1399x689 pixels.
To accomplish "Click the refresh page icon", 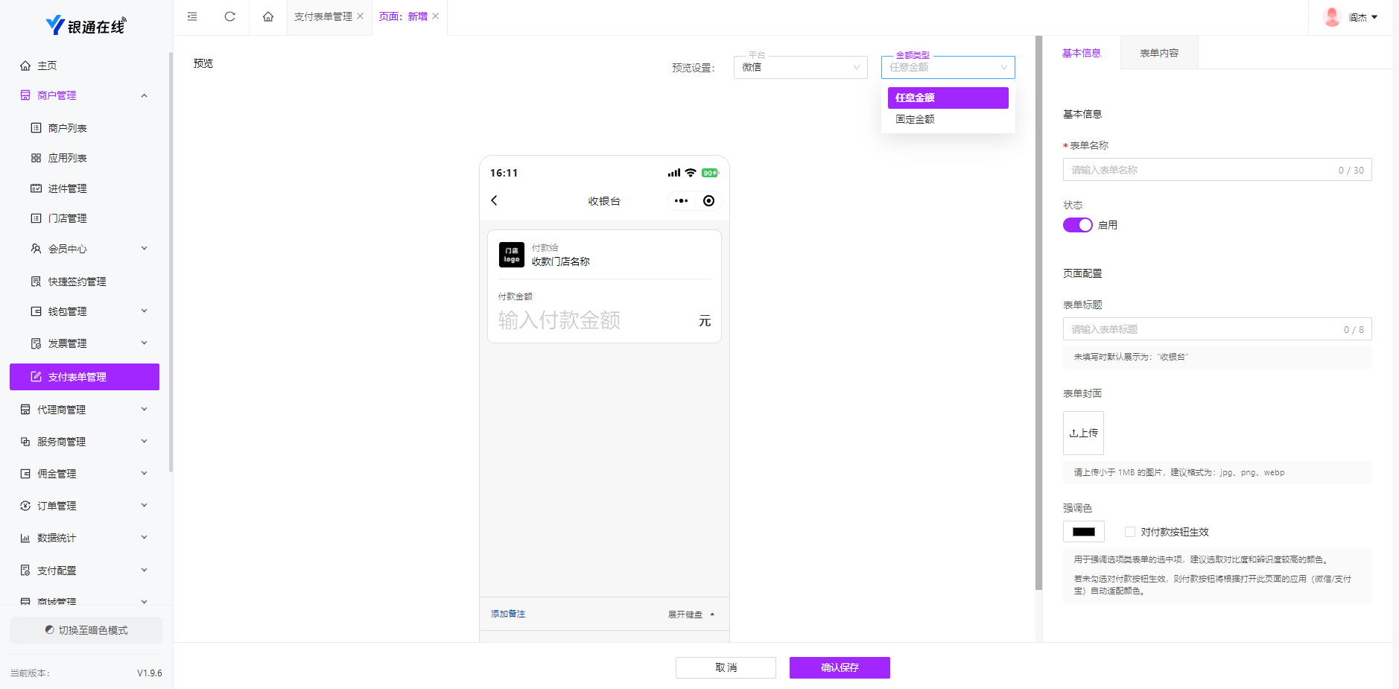I will coord(229,16).
